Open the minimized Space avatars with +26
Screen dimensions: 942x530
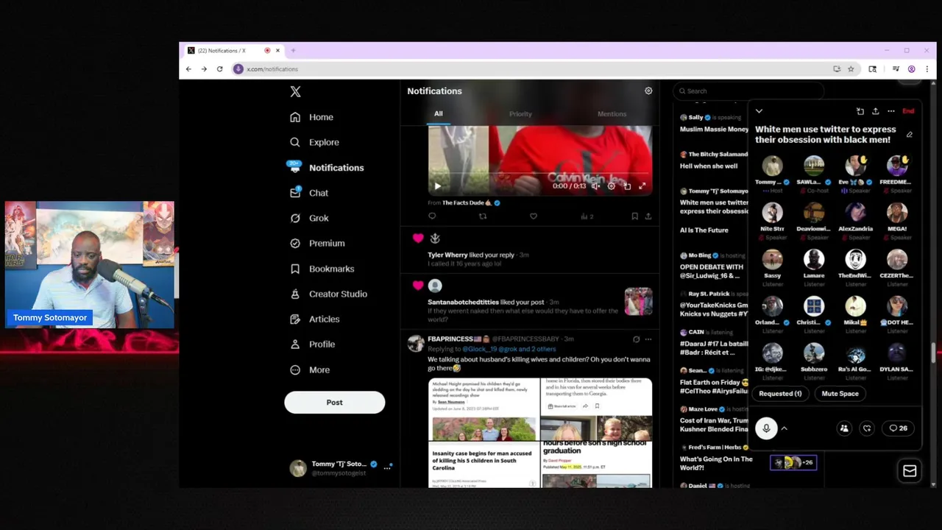click(x=793, y=462)
